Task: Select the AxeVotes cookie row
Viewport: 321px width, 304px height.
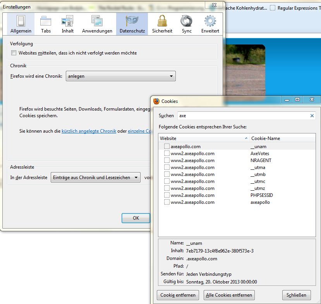Action: (237, 153)
